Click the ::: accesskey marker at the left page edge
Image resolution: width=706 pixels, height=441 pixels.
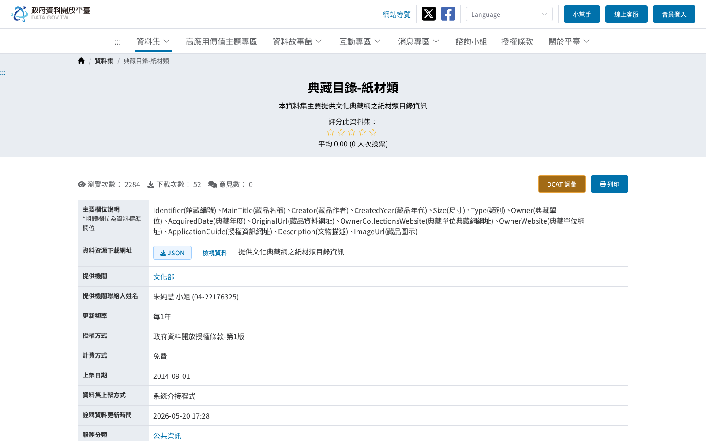(3, 73)
